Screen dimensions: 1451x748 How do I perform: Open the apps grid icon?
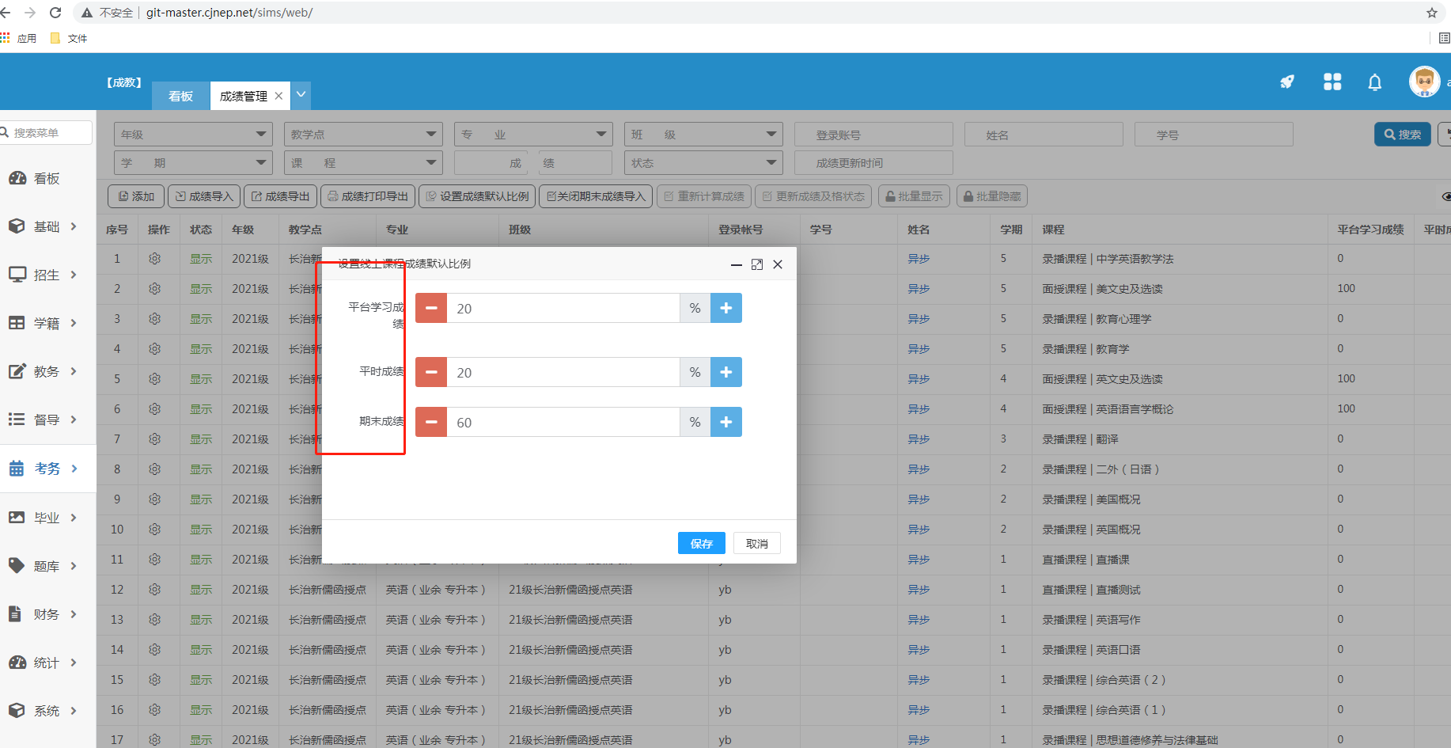[x=1332, y=82]
